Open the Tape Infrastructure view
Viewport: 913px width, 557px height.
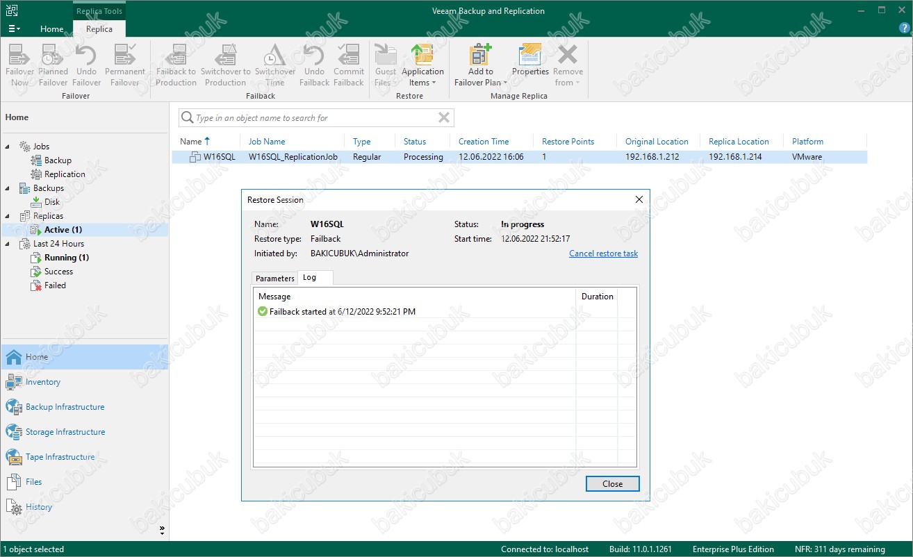click(84, 457)
